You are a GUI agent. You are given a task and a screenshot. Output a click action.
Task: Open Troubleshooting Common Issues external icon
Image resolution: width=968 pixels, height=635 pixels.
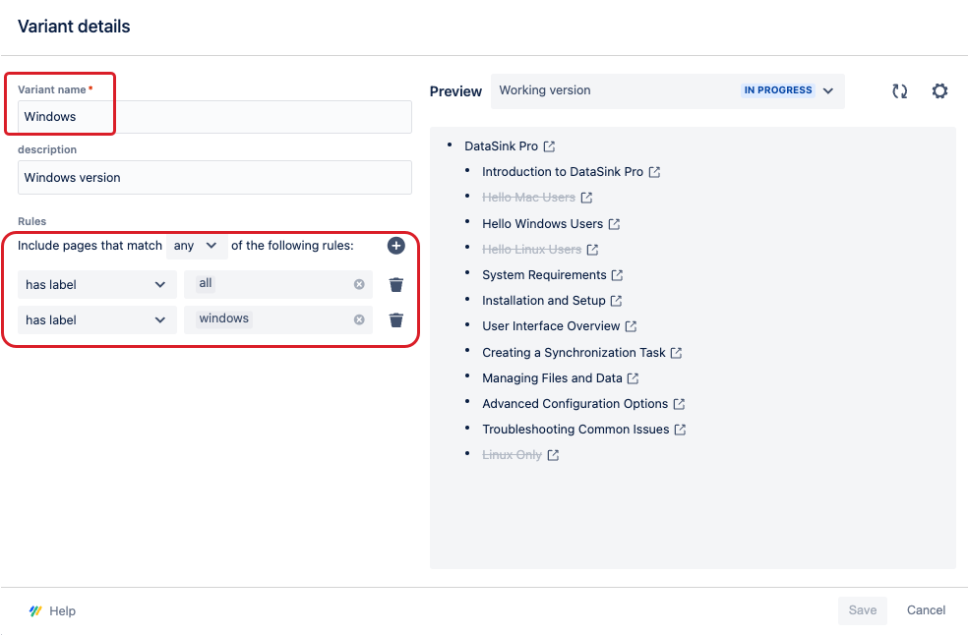point(680,430)
